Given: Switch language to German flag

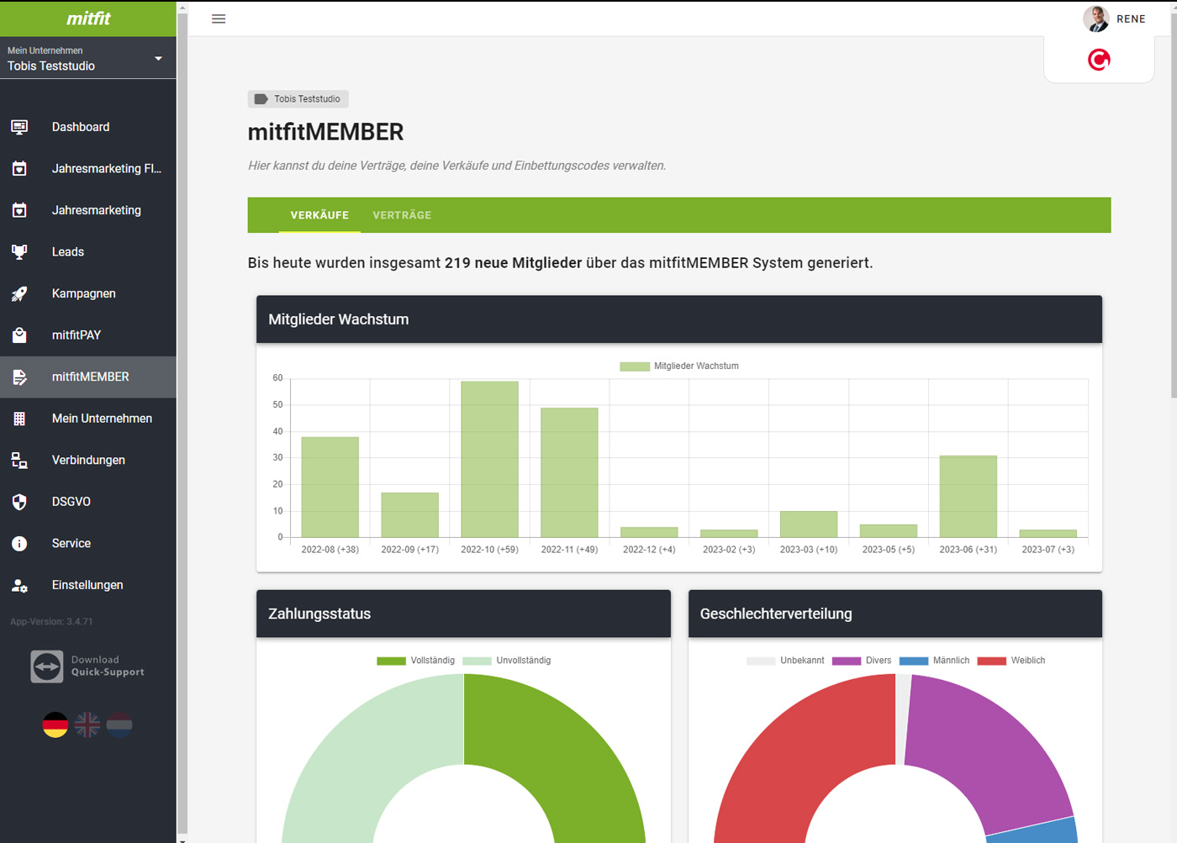Looking at the screenshot, I should tap(55, 724).
